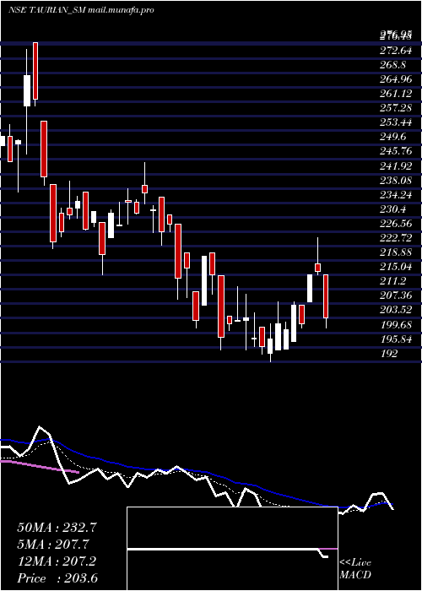
Task: Select the 222.72 price axis label
Action: (396, 238)
